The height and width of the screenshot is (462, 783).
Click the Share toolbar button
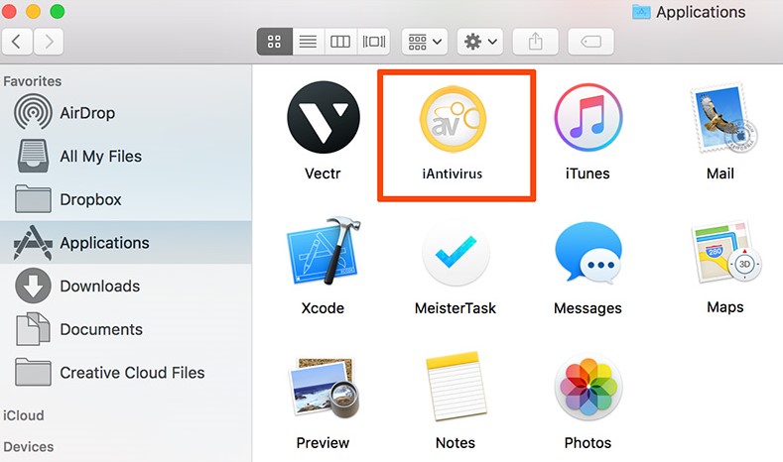[535, 42]
